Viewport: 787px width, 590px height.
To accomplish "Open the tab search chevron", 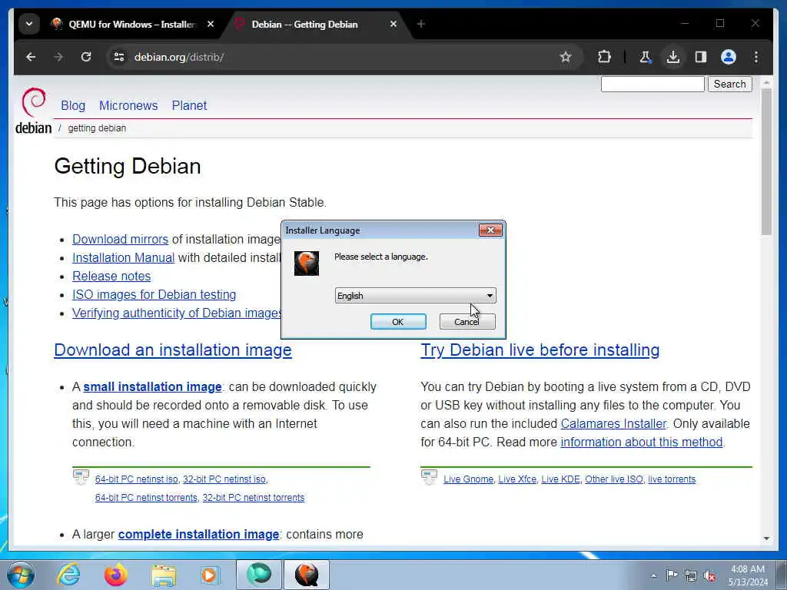I will point(29,24).
